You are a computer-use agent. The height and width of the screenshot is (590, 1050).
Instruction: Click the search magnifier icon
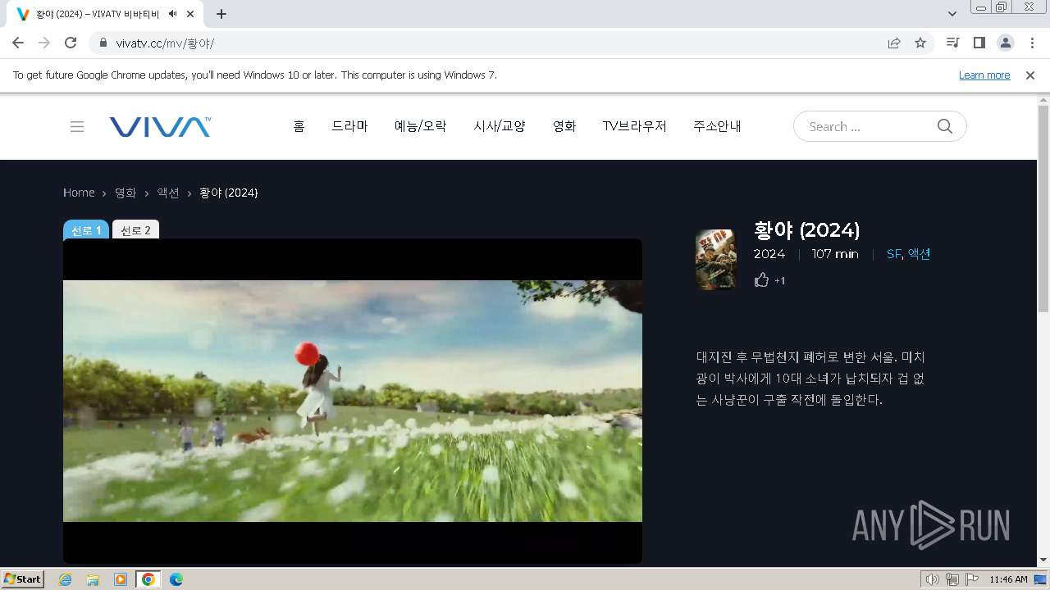coord(945,126)
